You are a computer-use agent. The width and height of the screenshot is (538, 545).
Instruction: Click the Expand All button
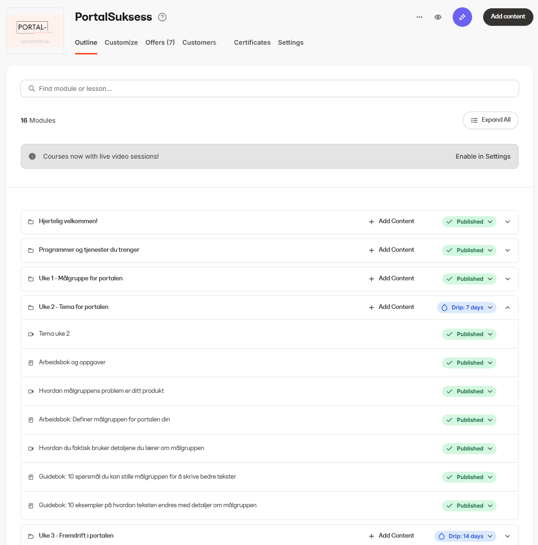click(x=491, y=120)
